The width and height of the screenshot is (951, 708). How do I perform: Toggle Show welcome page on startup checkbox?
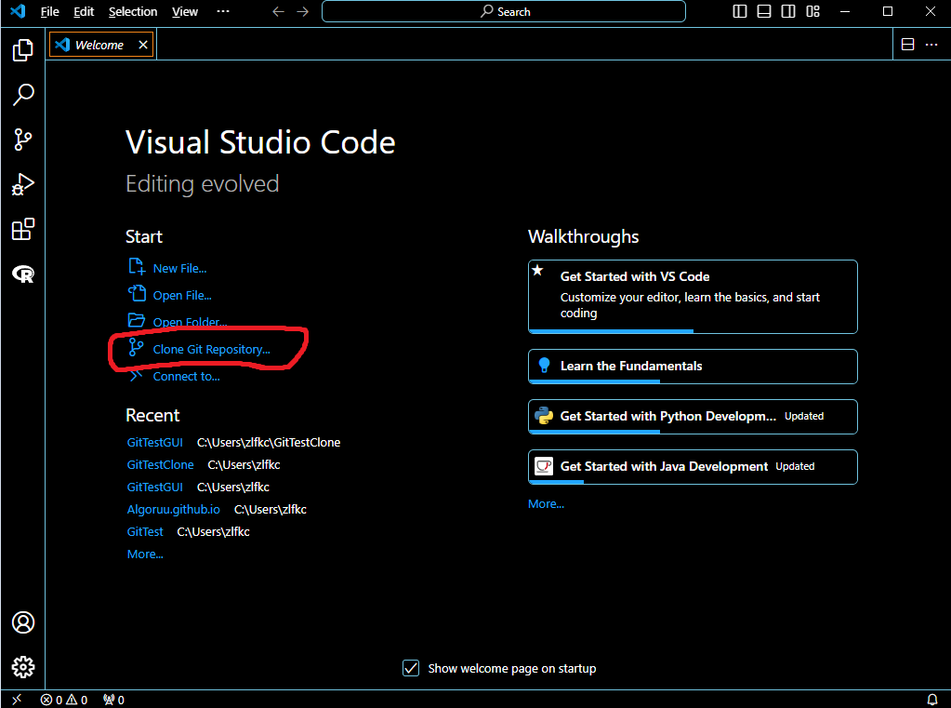click(411, 668)
